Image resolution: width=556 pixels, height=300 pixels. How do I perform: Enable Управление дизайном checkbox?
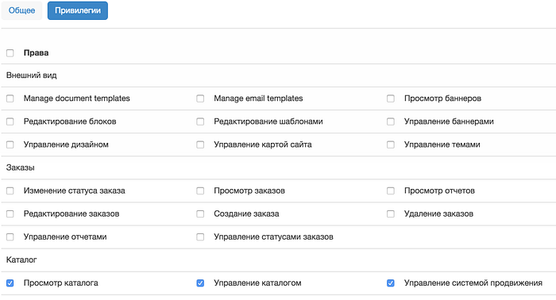tap(10, 144)
